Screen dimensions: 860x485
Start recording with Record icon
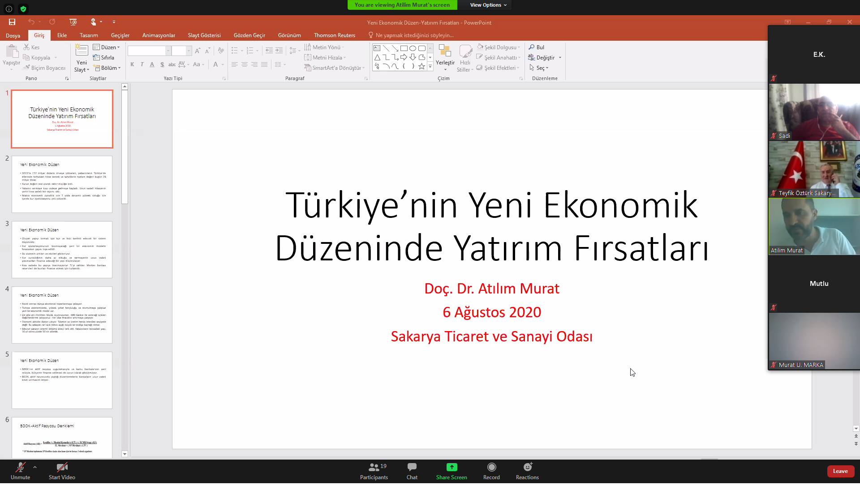coord(491,468)
